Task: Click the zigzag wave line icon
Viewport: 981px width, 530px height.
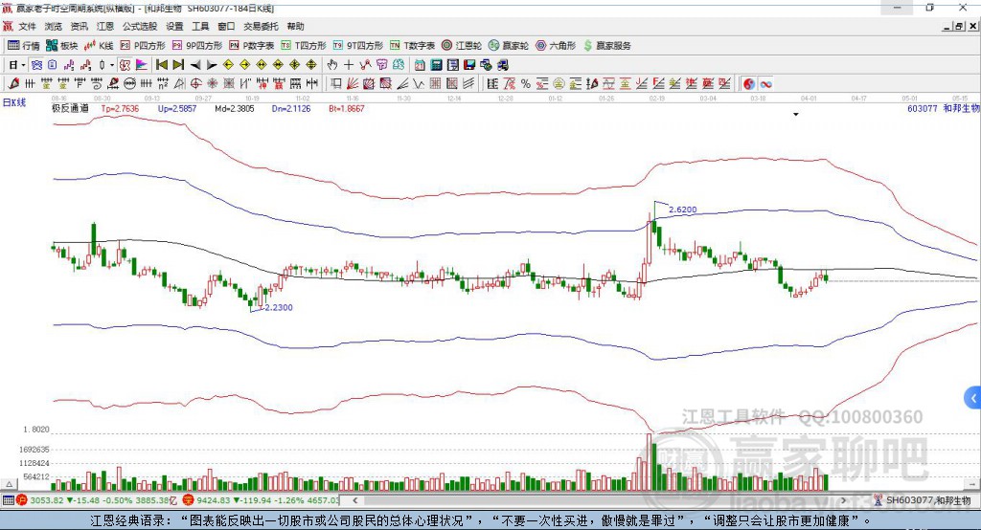Action: click(419, 84)
